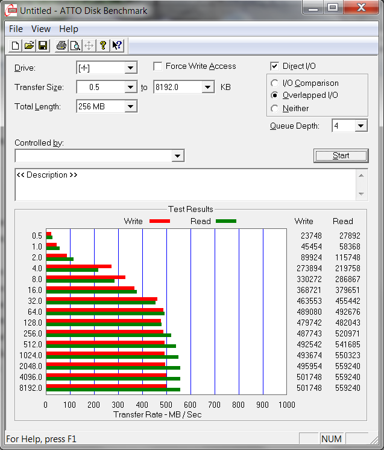Enable the Force Write Access checkbox
Image resolution: width=384 pixels, height=450 pixels.
[158, 66]
